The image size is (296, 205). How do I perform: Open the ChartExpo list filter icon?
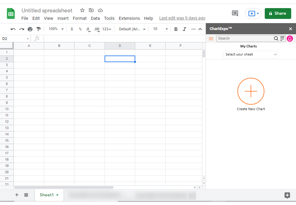pyautogui.click(x=282, y=38)
